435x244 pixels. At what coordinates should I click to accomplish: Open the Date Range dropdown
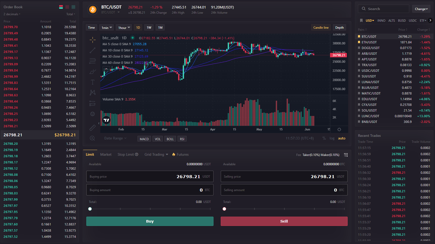[x=115, y=138]
